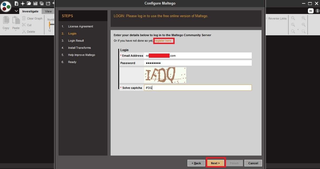Focus the Email Address input field
320x169 pixels.
click(198, 56)
